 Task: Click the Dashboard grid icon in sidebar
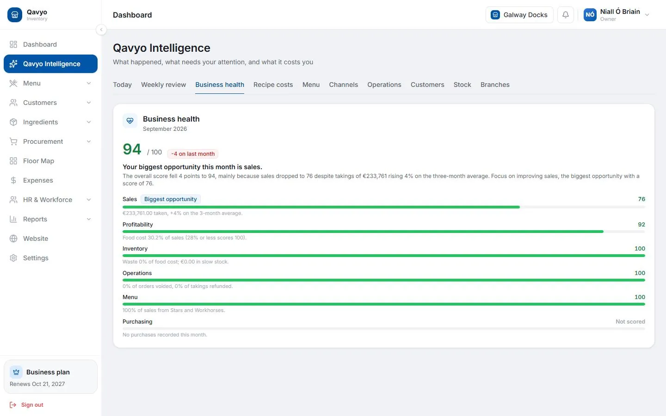pos(13,44)
